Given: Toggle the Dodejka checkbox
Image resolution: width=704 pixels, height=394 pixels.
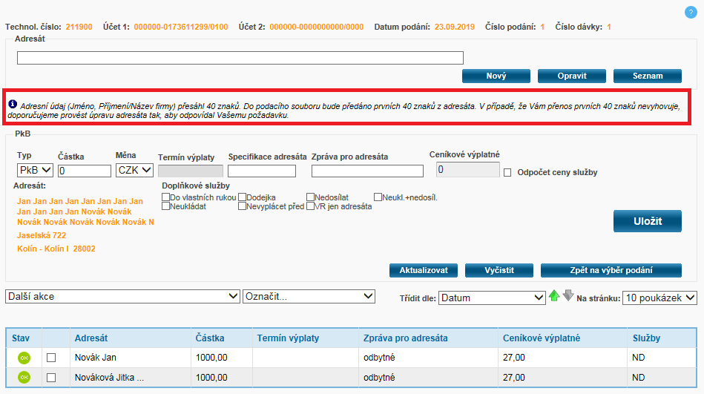Looking at the screenshot, I should (x=243, y=197).
